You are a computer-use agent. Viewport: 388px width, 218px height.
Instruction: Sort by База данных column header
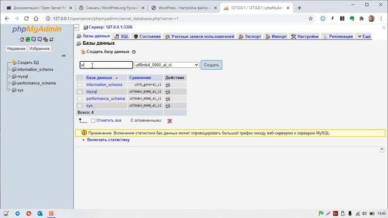[x=99, y=78]
